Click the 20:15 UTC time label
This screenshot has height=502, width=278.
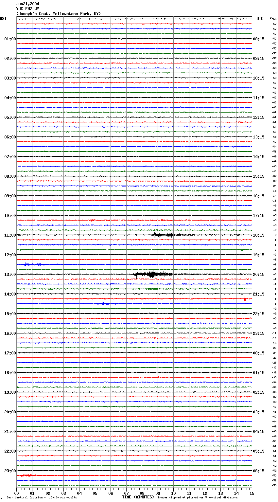(x=259, y=275)
